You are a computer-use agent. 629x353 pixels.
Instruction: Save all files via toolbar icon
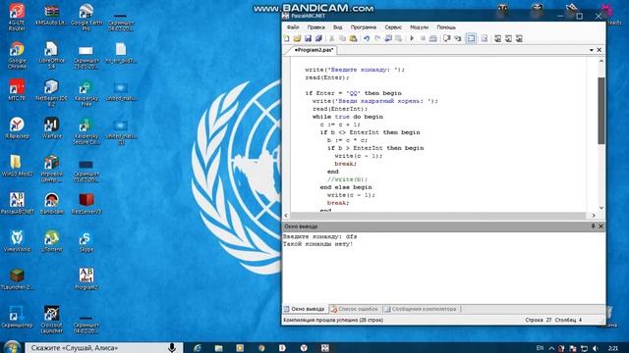click(318, 38)
